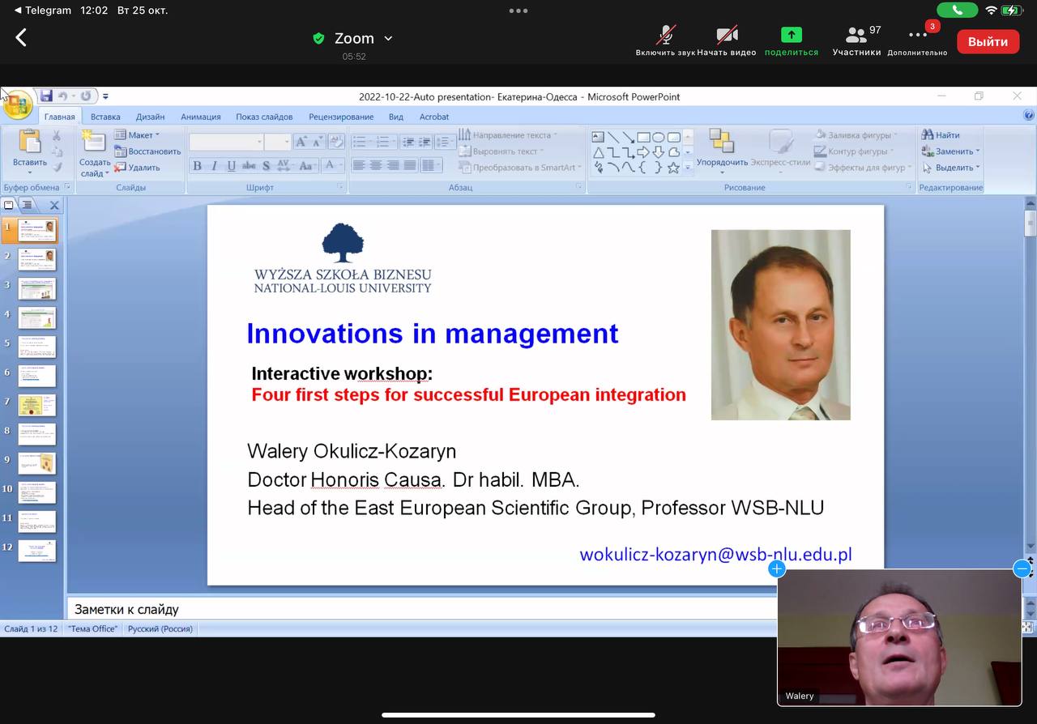Turn on camera with Начать видео
Viewport: 1037px width, 724px height.
coord(727,37)
